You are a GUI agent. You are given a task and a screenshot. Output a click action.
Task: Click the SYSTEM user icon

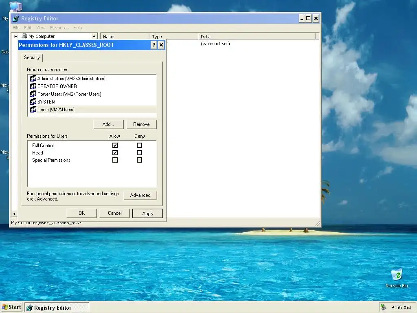[x=33, y=101]
